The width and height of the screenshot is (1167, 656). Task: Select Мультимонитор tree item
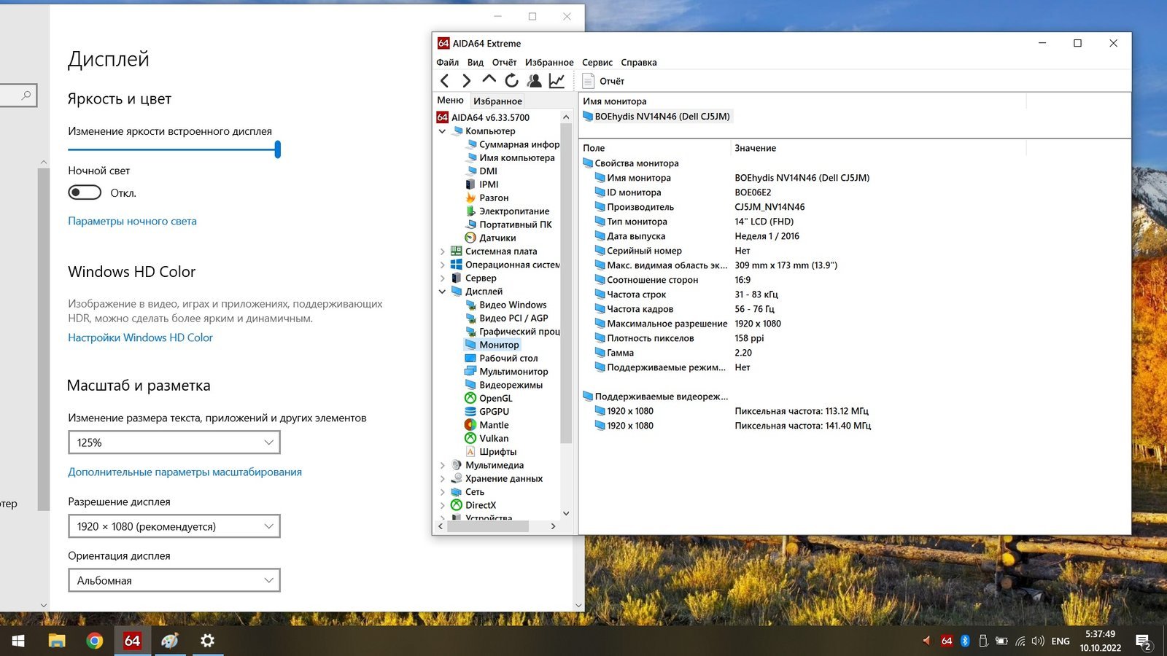point(506,371)
